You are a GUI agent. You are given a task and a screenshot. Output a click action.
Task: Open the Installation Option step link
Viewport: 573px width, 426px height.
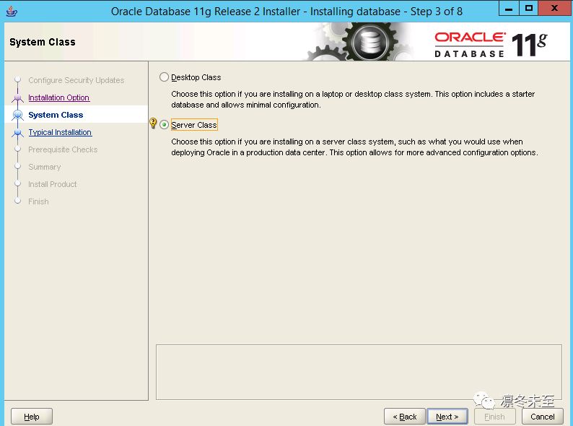pos(59,97)
